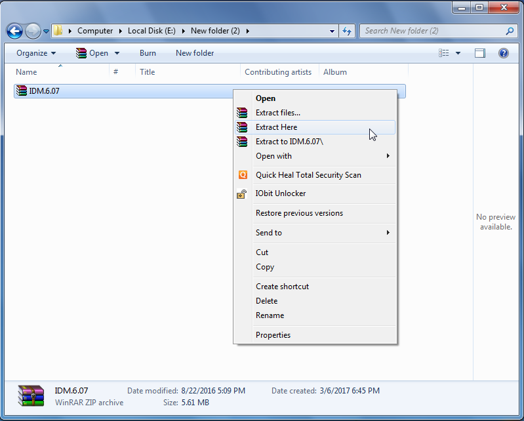This screenshot has width=524, height=421.
Task: Toggle the preview pane icon
Action: [x=480, y=53]
